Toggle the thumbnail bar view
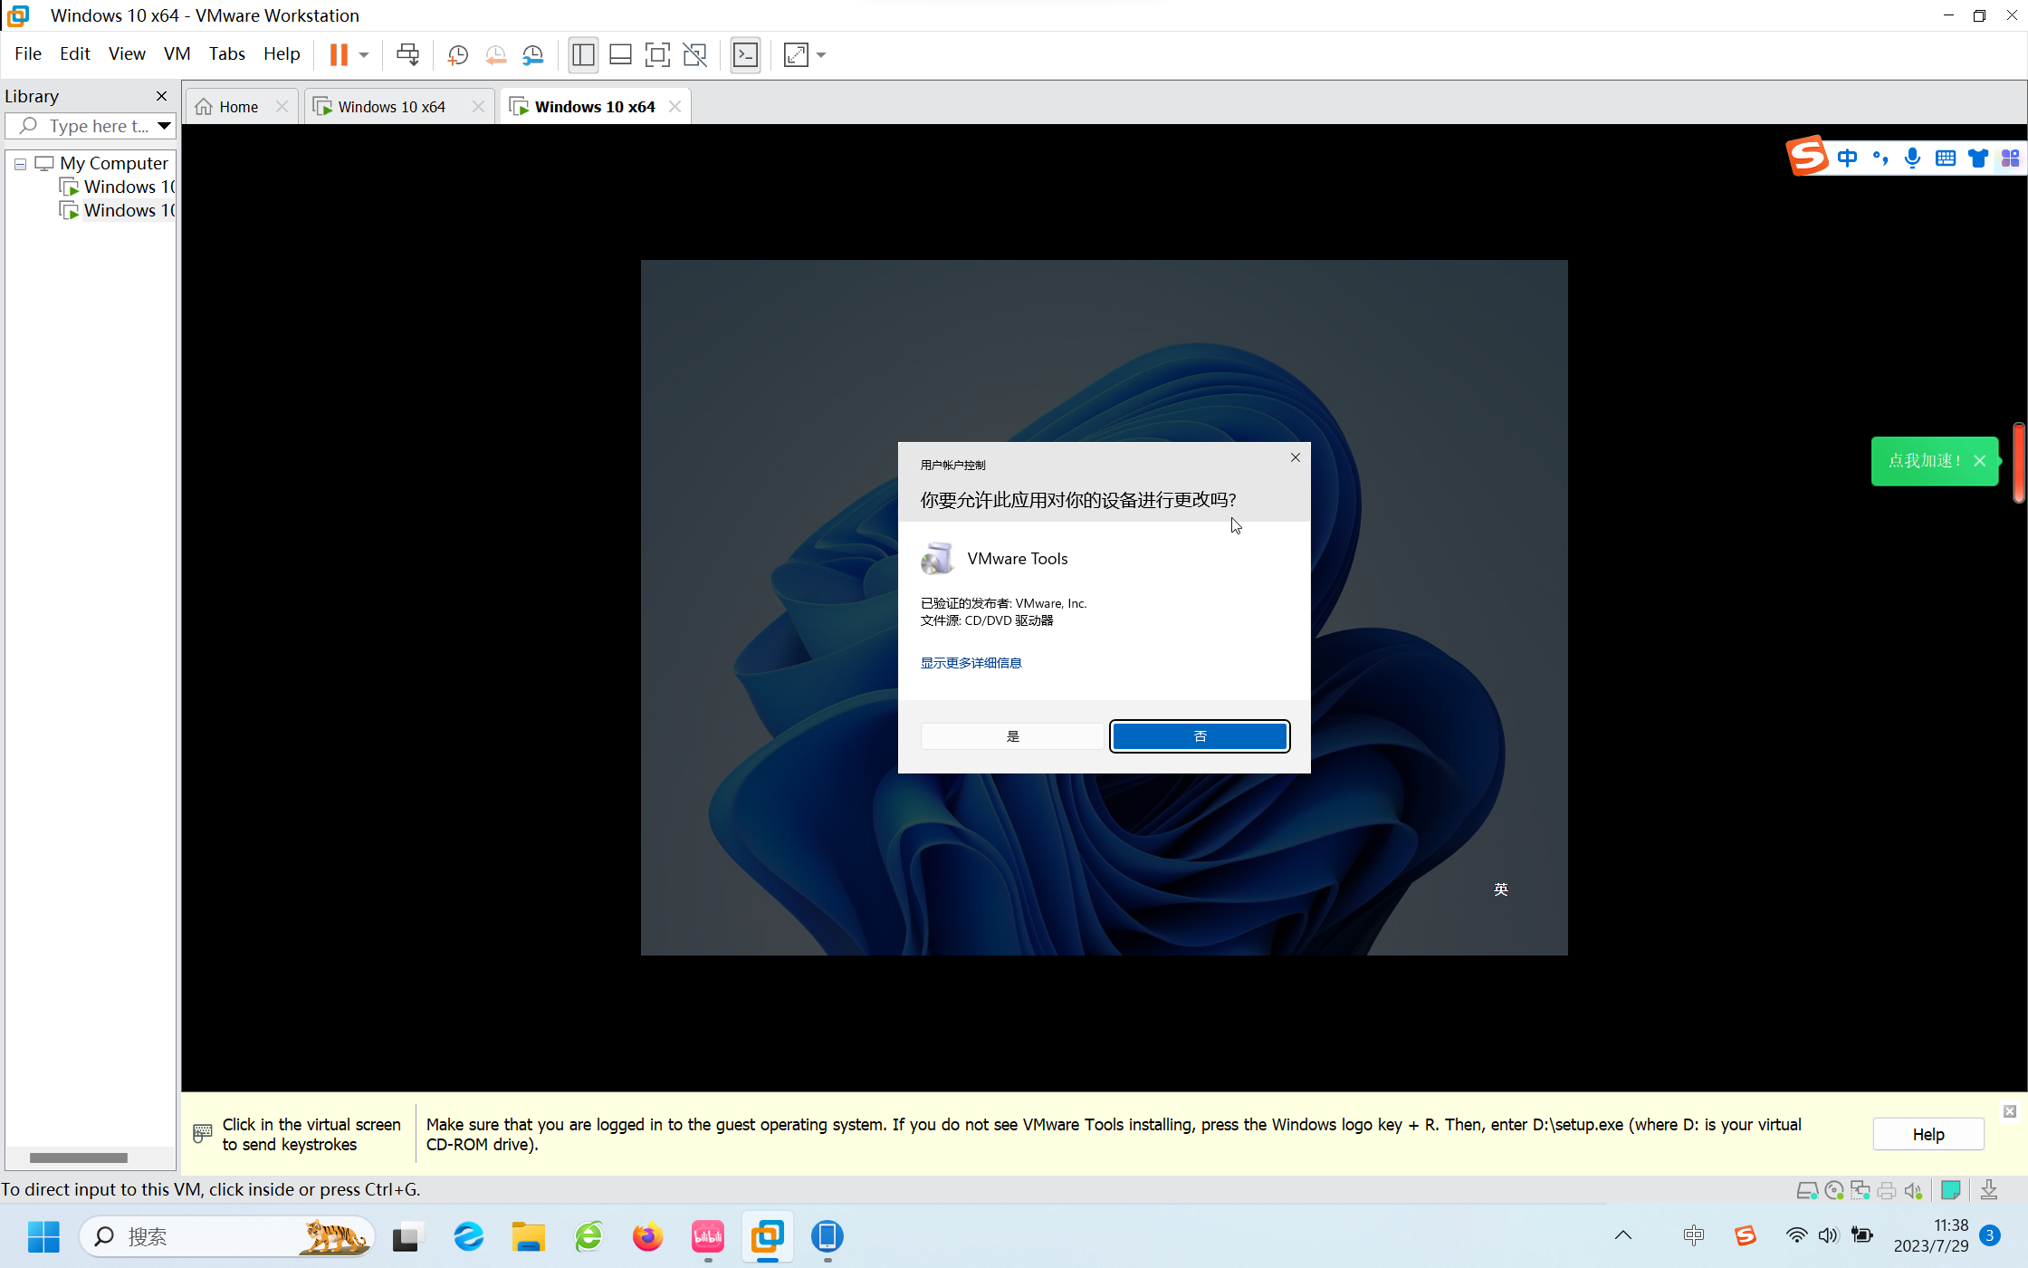Screen dimensions: 2028x1268 click(620, 54)
